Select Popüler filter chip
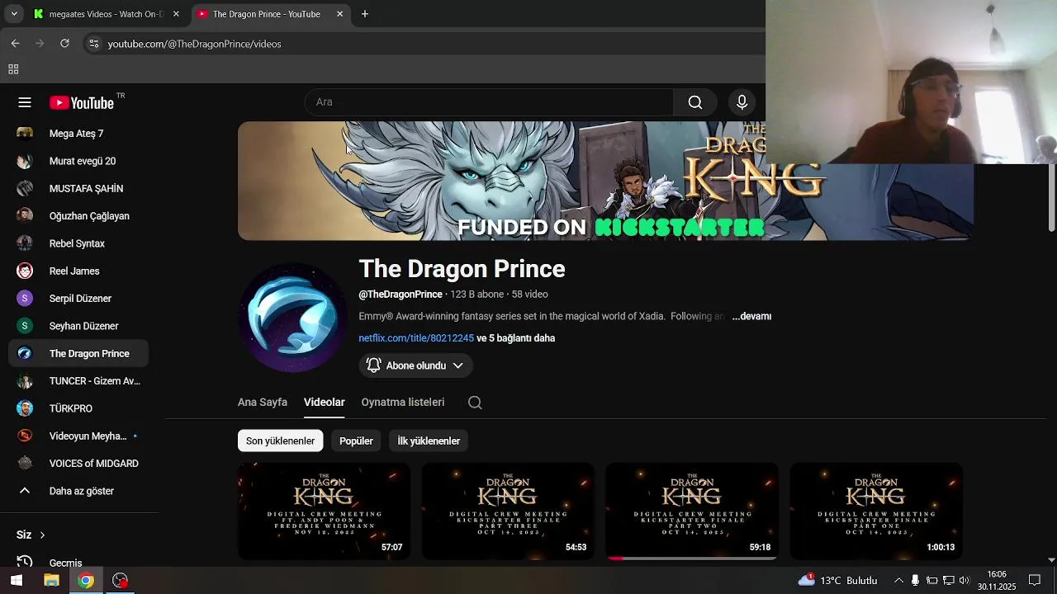 356,441
